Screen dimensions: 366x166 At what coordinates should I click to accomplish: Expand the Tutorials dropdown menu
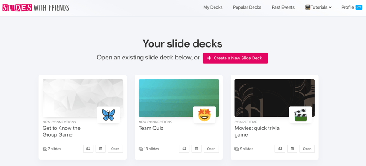[x=318, y=7]
